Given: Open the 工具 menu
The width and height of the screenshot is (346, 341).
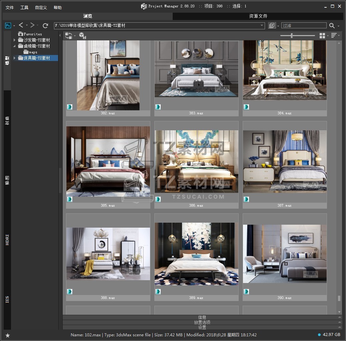Looking at the screenshot, I should pyautogui.click(x=24, y=7).
